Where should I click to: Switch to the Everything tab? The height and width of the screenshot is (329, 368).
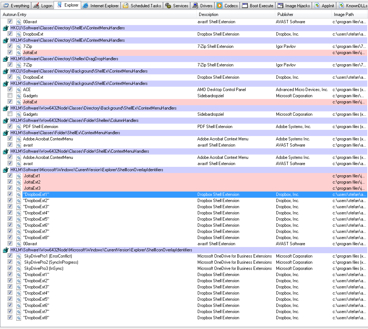pyautogui.click(x=16, y=6)
